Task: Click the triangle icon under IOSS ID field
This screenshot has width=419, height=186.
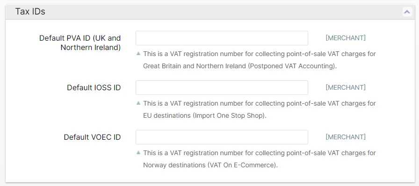Action: click(138, 103)
